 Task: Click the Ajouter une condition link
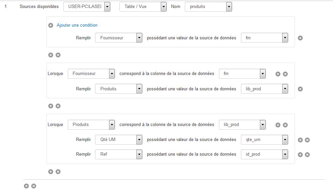pyautogui.click(x=77, y=25)
